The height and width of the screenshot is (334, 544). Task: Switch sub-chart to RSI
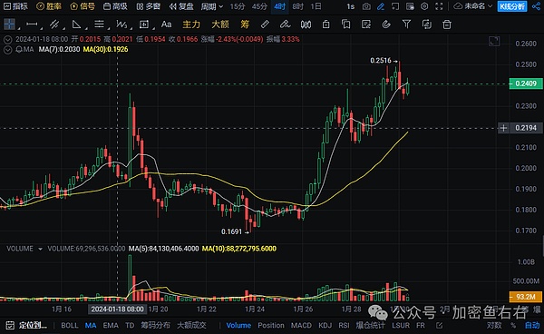344,325
